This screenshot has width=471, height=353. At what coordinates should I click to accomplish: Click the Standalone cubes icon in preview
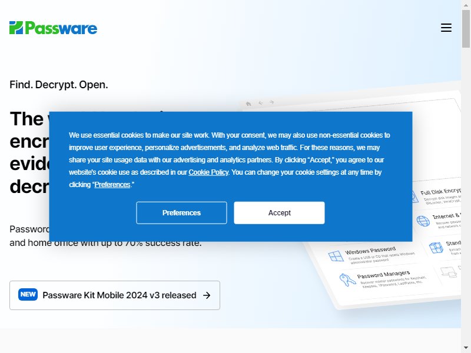click(436, 248)
